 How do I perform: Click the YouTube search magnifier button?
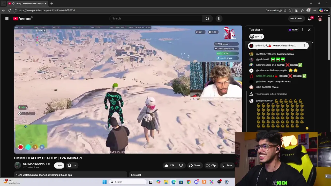(207, 19)
